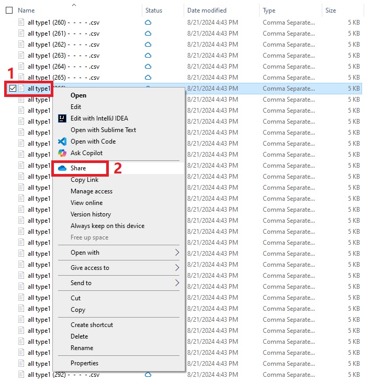Expand the Give access to submenu
This screenshot has width=383, height=381.
point(177,268)
